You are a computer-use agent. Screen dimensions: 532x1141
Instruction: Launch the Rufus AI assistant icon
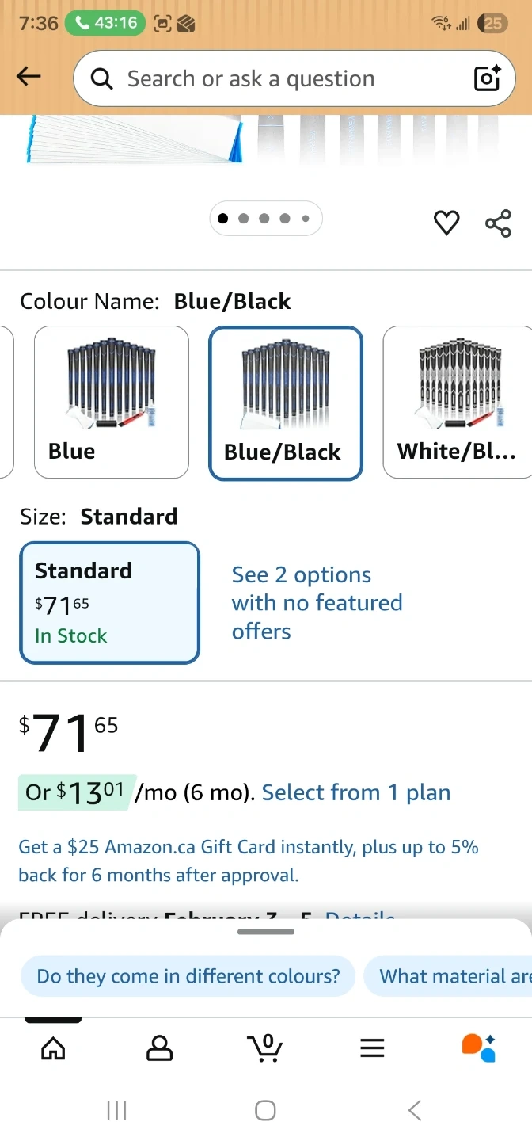(x=478, y=1048)
